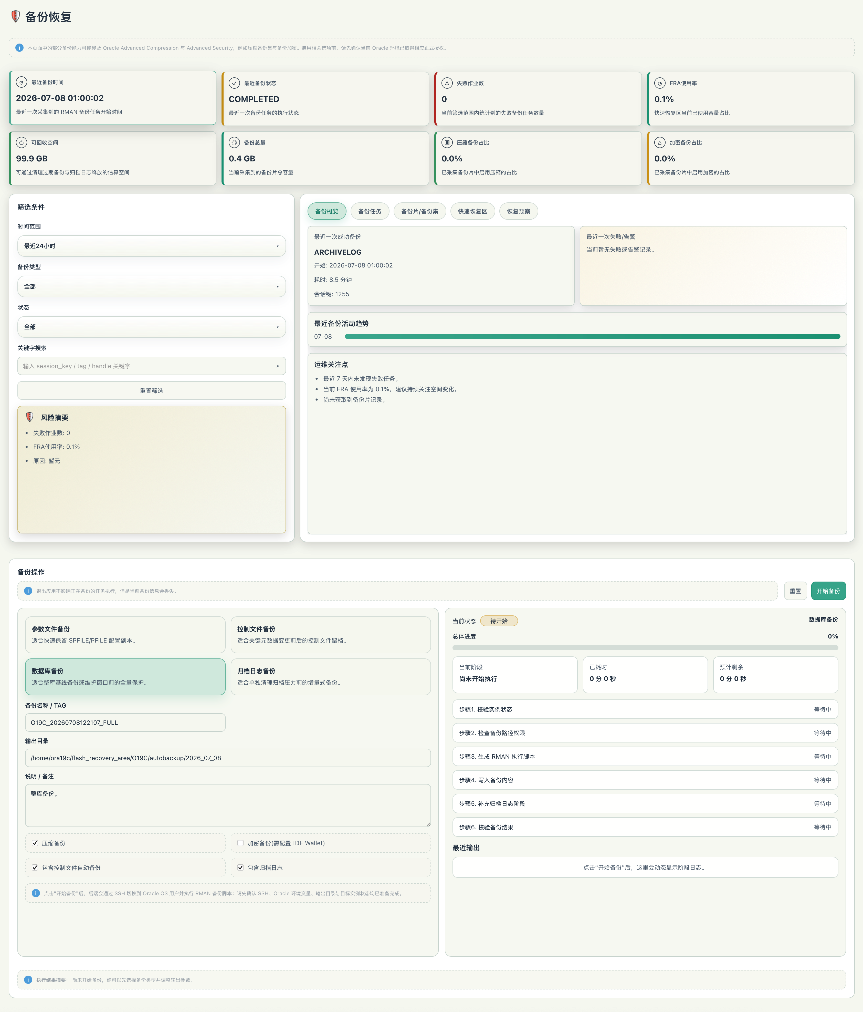Click the clock icon on 最近备份时间 card
The image size is (863, 1012).
(22, 82)
